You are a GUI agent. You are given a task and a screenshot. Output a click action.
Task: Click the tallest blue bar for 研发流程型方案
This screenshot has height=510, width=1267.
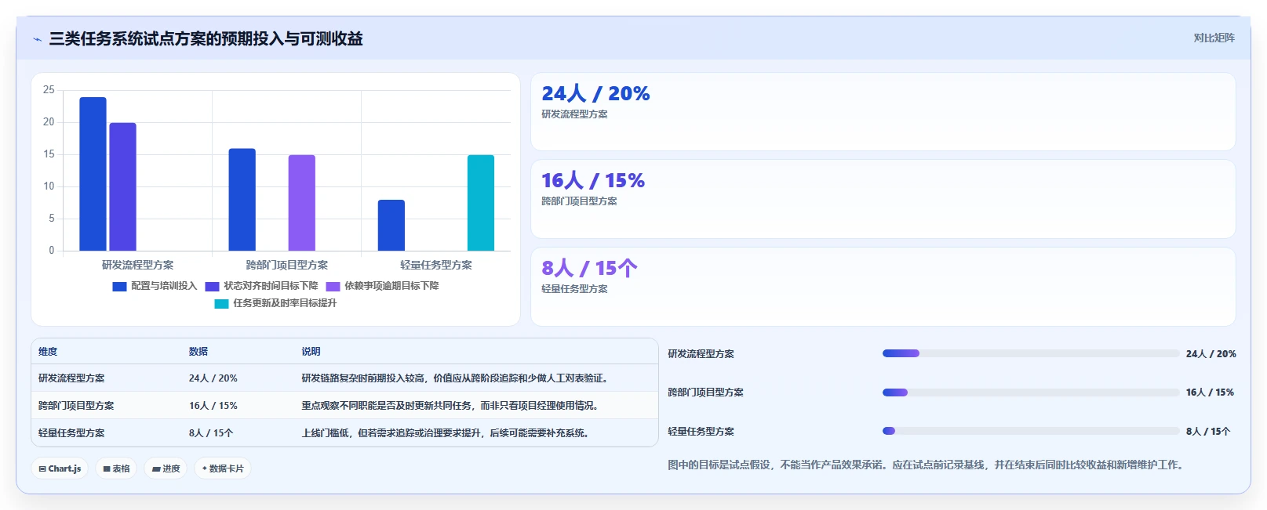[x=93, y=174]
